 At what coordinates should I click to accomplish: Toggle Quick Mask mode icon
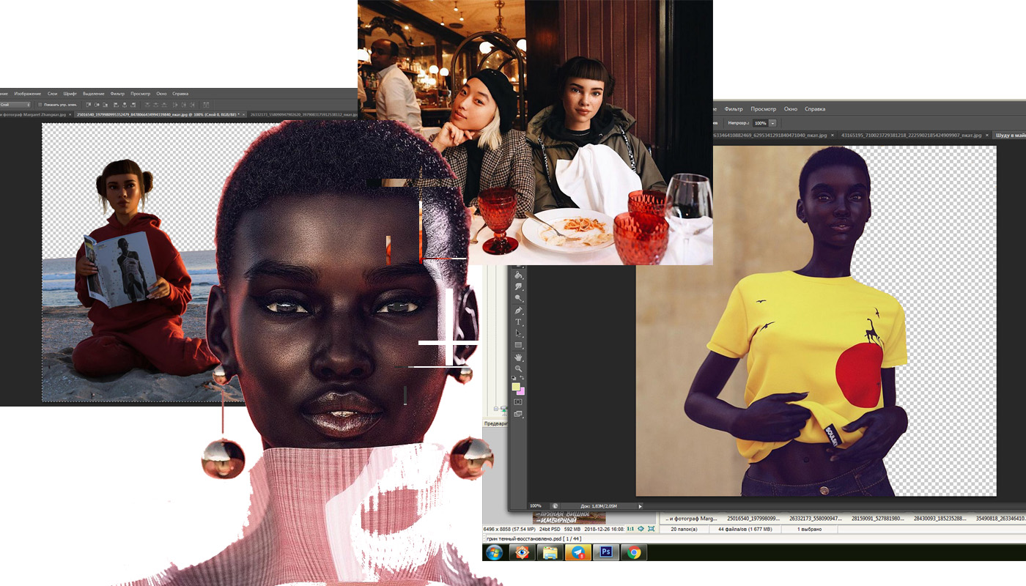coord(518,401)
